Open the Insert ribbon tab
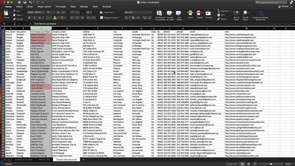The width and height of the screenshot is (295, 166). tap(19, 6)
